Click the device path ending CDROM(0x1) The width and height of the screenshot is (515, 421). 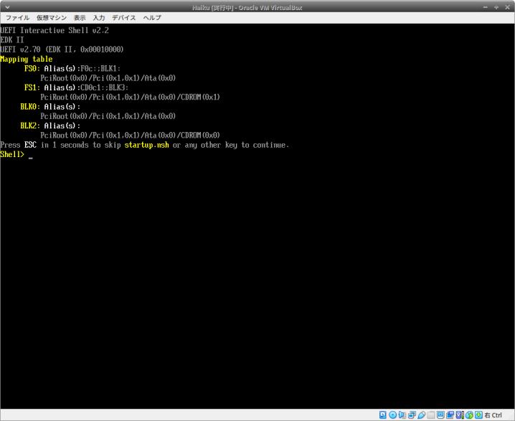click(x=130, y=98)
